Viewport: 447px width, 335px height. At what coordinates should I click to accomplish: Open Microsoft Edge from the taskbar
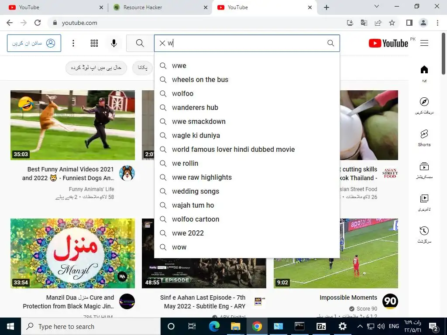(x=214, y=326)
